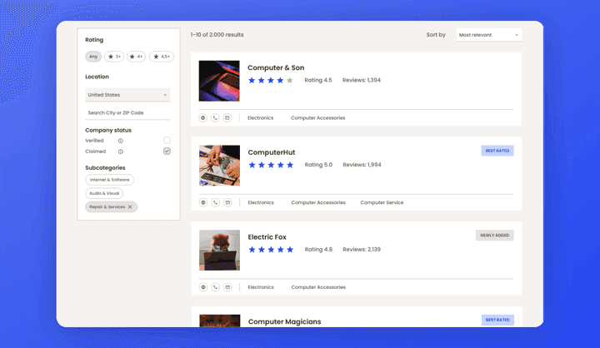Open the United States location dropdown

click(127, 95)
